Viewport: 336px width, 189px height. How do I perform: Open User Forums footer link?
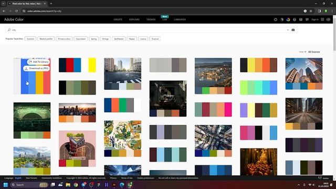point(31,178)
